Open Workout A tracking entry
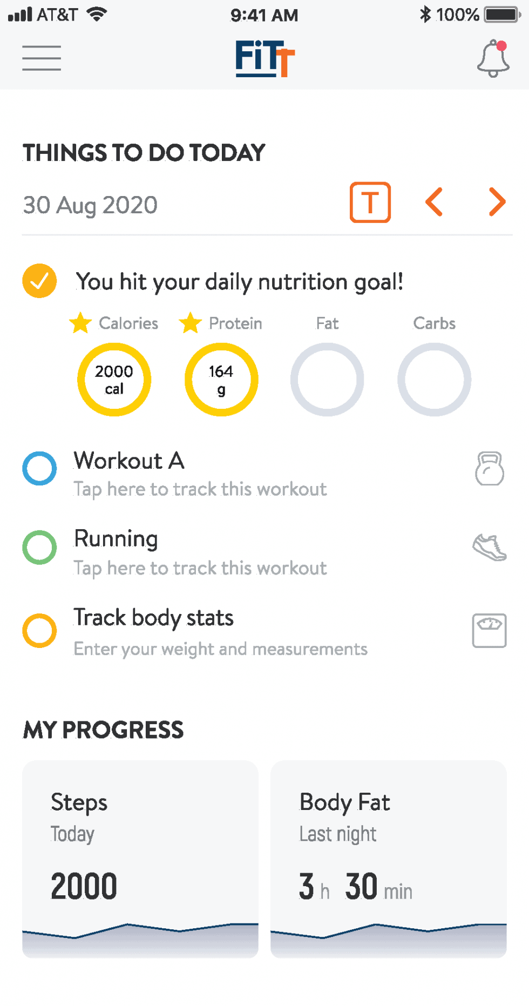 click(200, 474)
